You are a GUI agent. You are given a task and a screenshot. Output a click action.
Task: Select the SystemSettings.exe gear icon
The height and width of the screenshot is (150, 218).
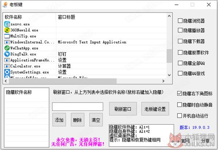(x=7, y=72)
